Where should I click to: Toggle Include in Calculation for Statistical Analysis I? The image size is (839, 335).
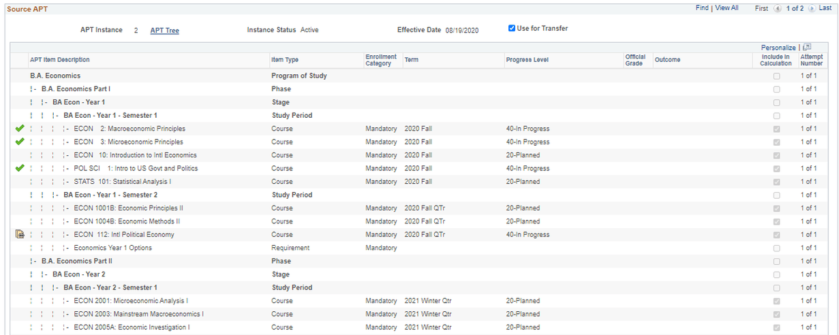776,182
